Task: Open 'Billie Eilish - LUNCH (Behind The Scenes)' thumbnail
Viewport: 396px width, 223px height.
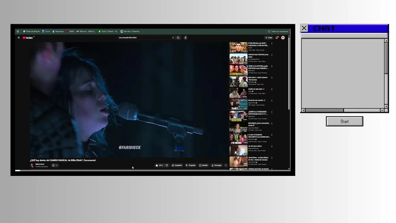Action: (238, 82)
